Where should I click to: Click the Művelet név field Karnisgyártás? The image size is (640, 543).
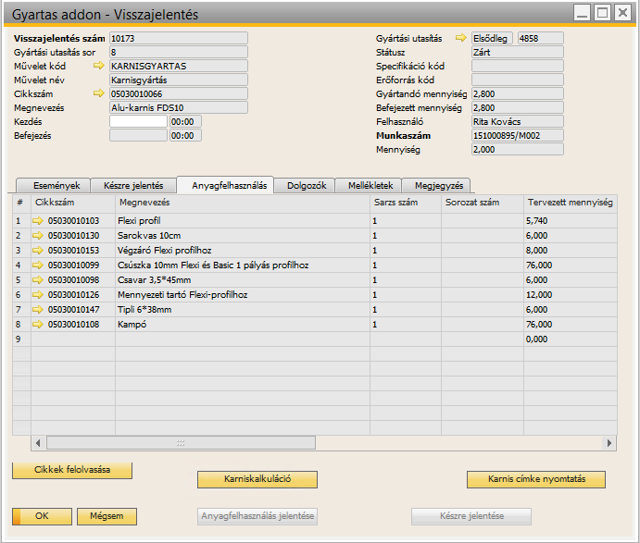click(x=179, y=80)
